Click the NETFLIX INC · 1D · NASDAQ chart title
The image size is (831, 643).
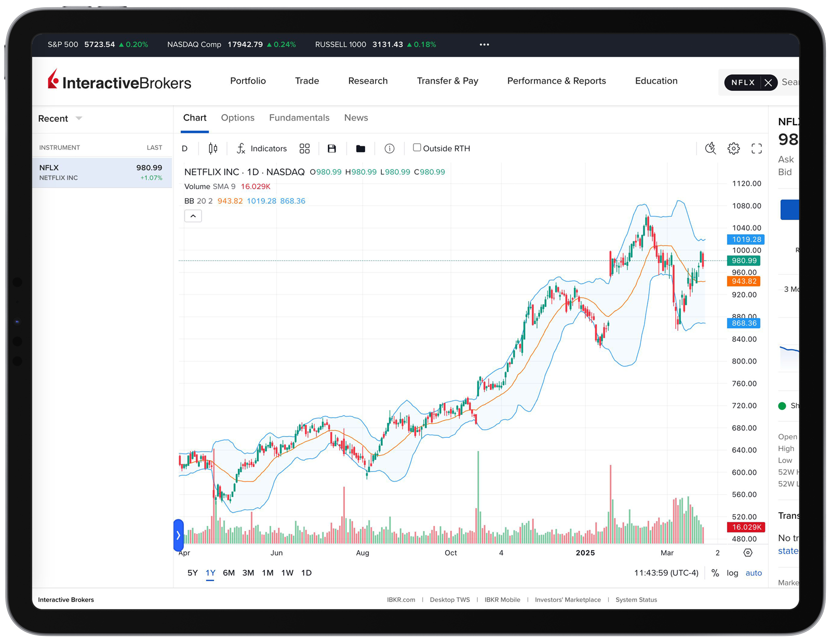coord(244,172)
